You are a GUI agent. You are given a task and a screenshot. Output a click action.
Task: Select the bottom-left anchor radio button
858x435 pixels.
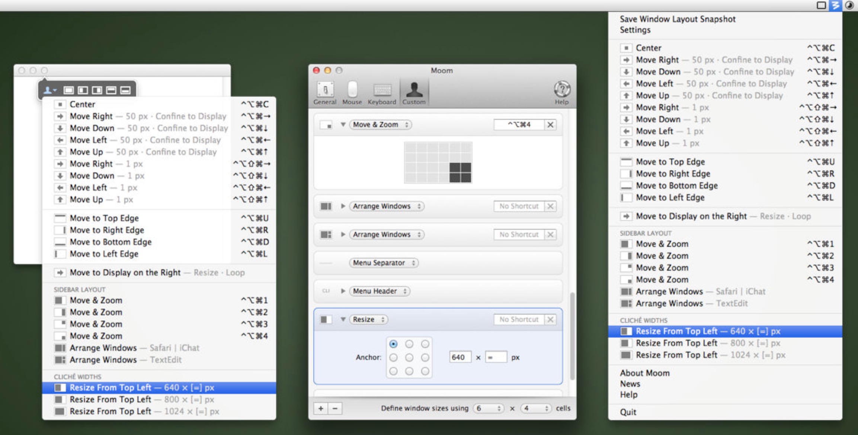[x=393, y=371]
